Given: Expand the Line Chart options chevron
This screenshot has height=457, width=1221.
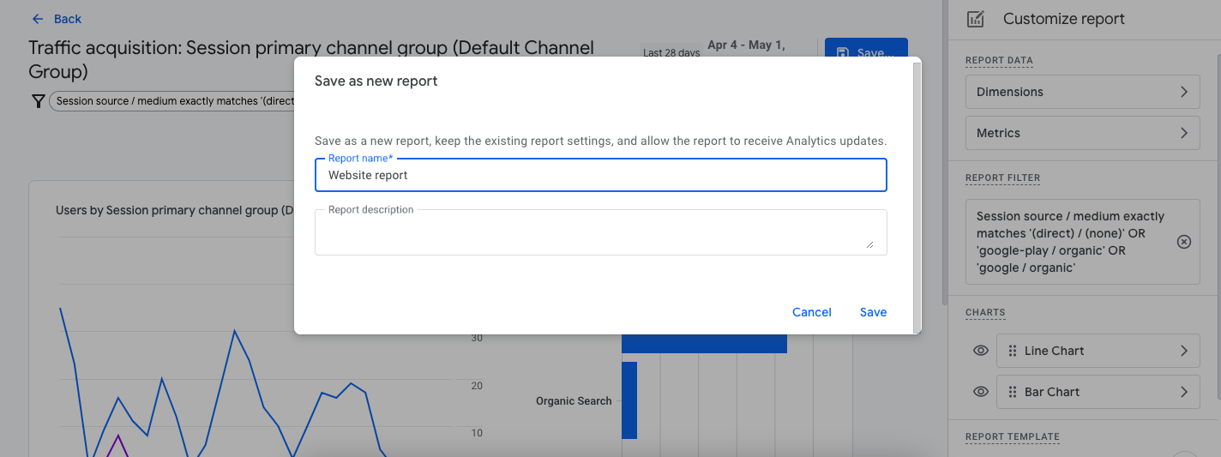Looking at the screenshot, I should coord(1183,351).
